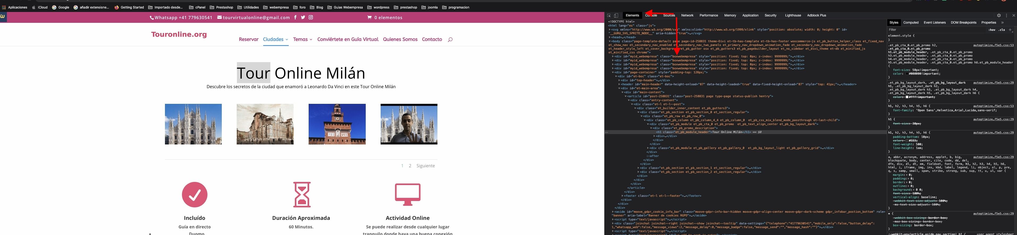
Task: Expand the footer et-l--footer node
Action: [x=623, y=195]
